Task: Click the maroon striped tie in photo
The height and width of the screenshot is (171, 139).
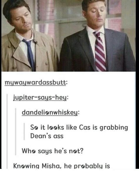Action: 100,51
